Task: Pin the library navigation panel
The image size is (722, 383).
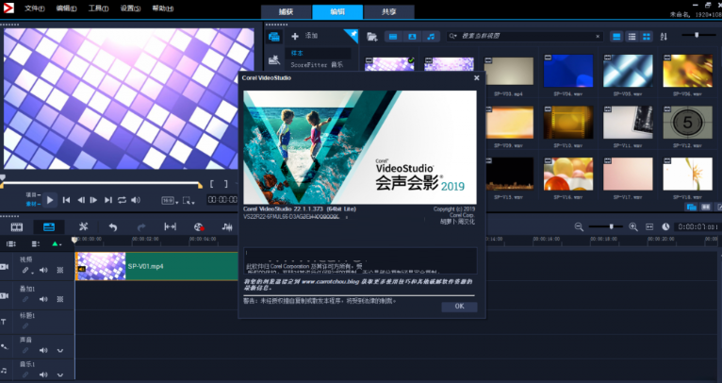Action: pos(353,35)
